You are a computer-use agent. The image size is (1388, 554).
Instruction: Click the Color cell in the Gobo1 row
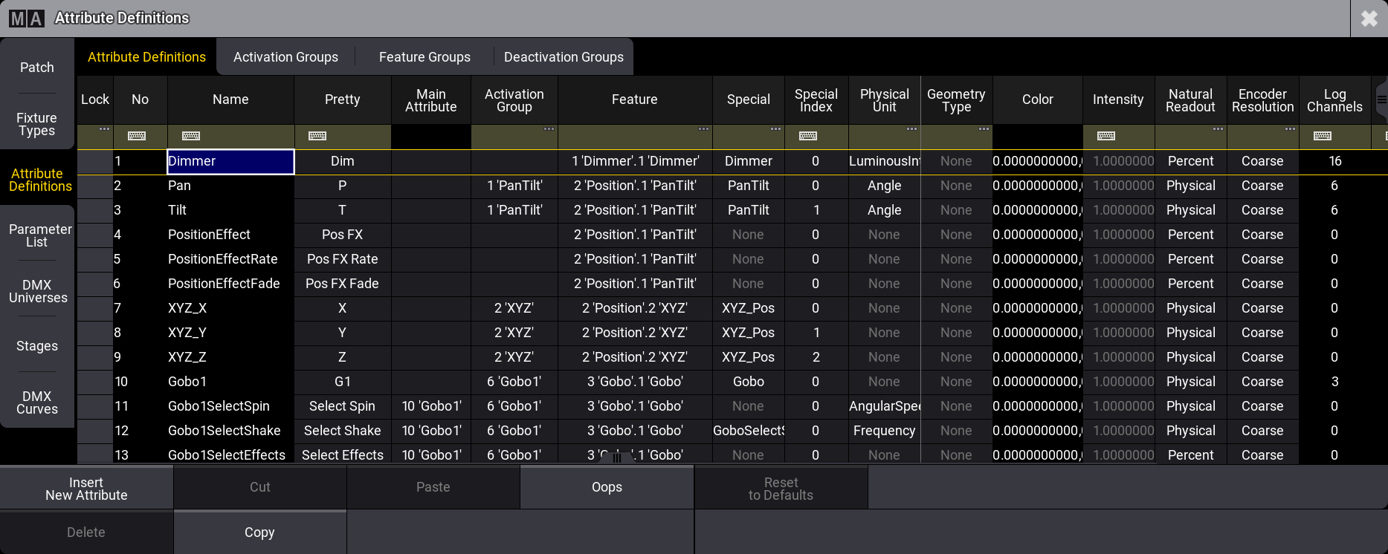coord(1038,382)
